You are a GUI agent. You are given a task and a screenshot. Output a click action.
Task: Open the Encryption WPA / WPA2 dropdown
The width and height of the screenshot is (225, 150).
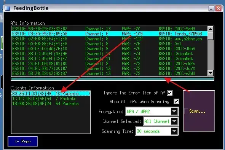(174, 112)
